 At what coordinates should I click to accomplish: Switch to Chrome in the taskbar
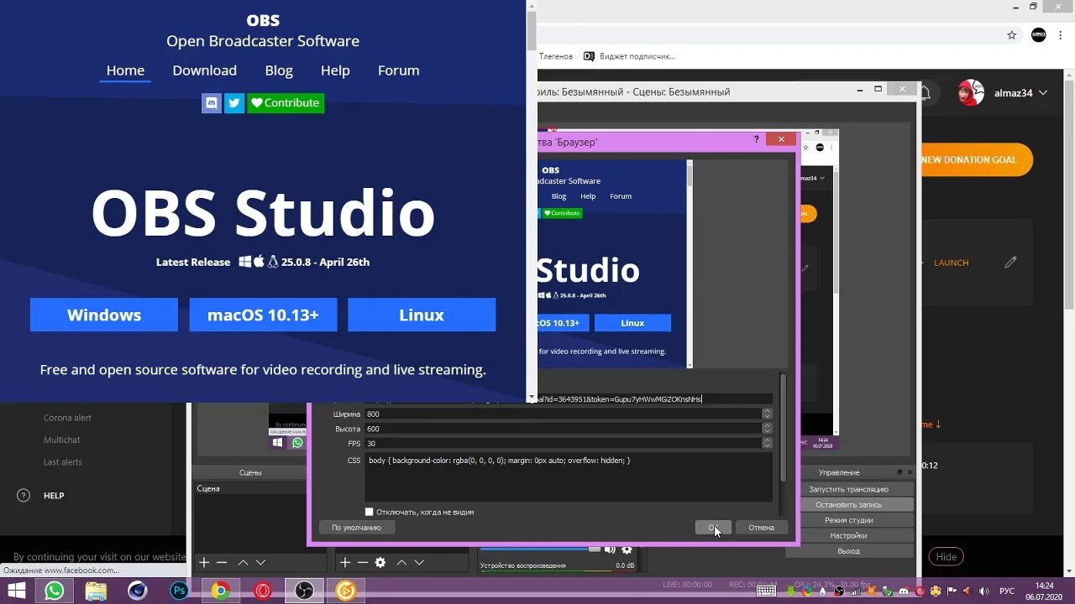click(x=221, y=591)
